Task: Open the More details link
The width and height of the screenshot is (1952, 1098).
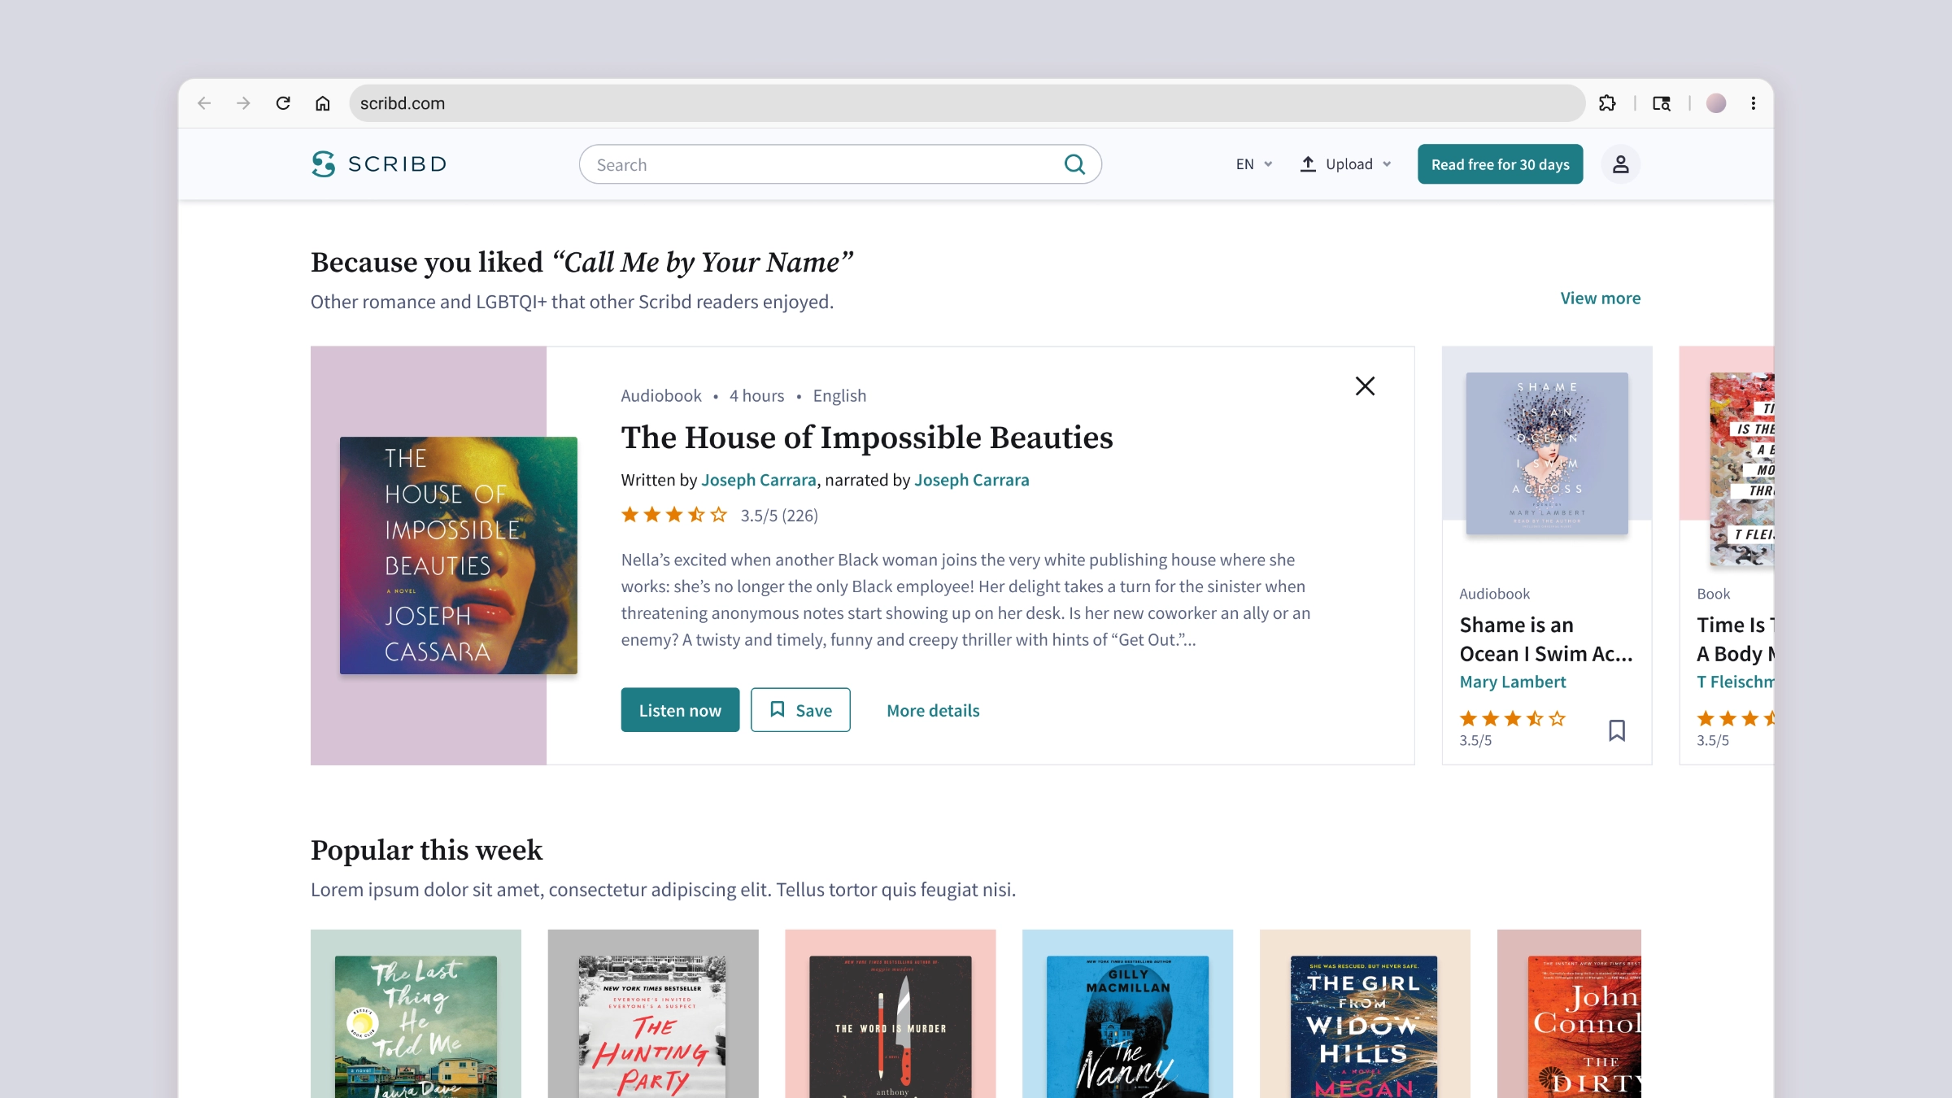Action: pos(933,711)
